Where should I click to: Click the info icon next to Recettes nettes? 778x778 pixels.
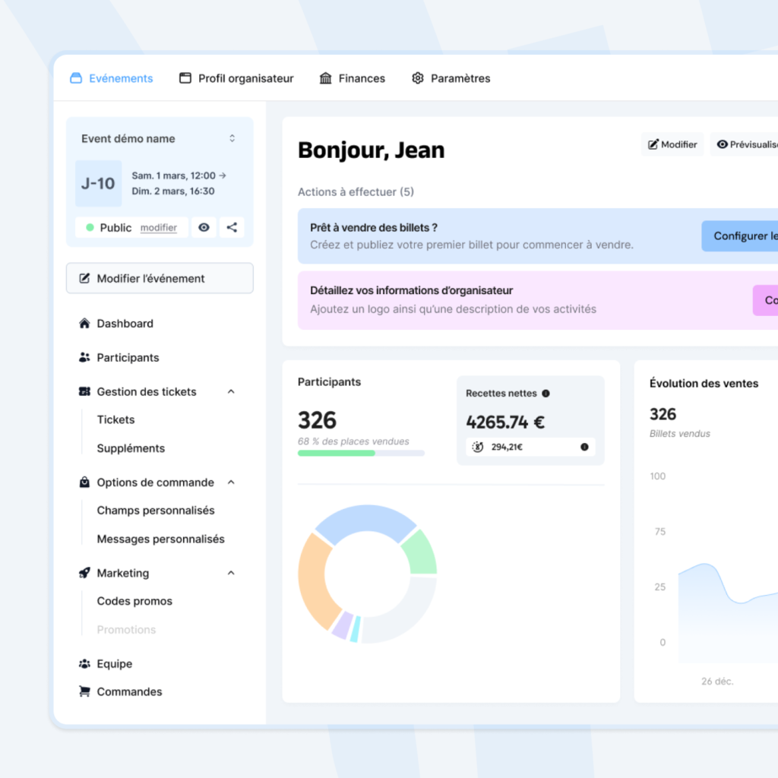coord(546,394)
